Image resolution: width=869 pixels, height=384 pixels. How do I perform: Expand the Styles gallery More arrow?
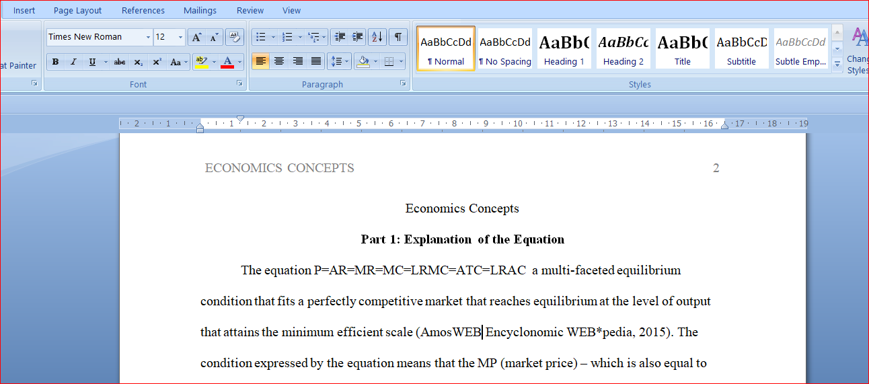837,65
